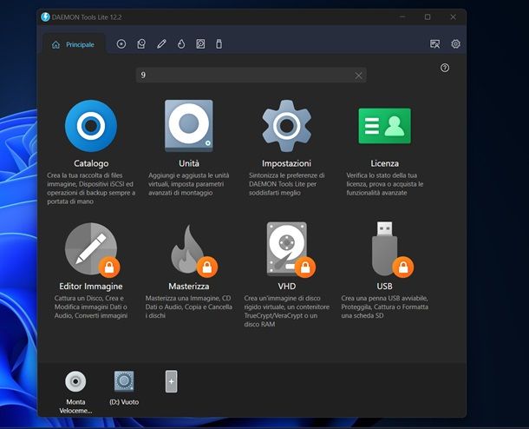Click the pencil editor toolbar icon
This screenshot has height=429, width=529.
161,44
